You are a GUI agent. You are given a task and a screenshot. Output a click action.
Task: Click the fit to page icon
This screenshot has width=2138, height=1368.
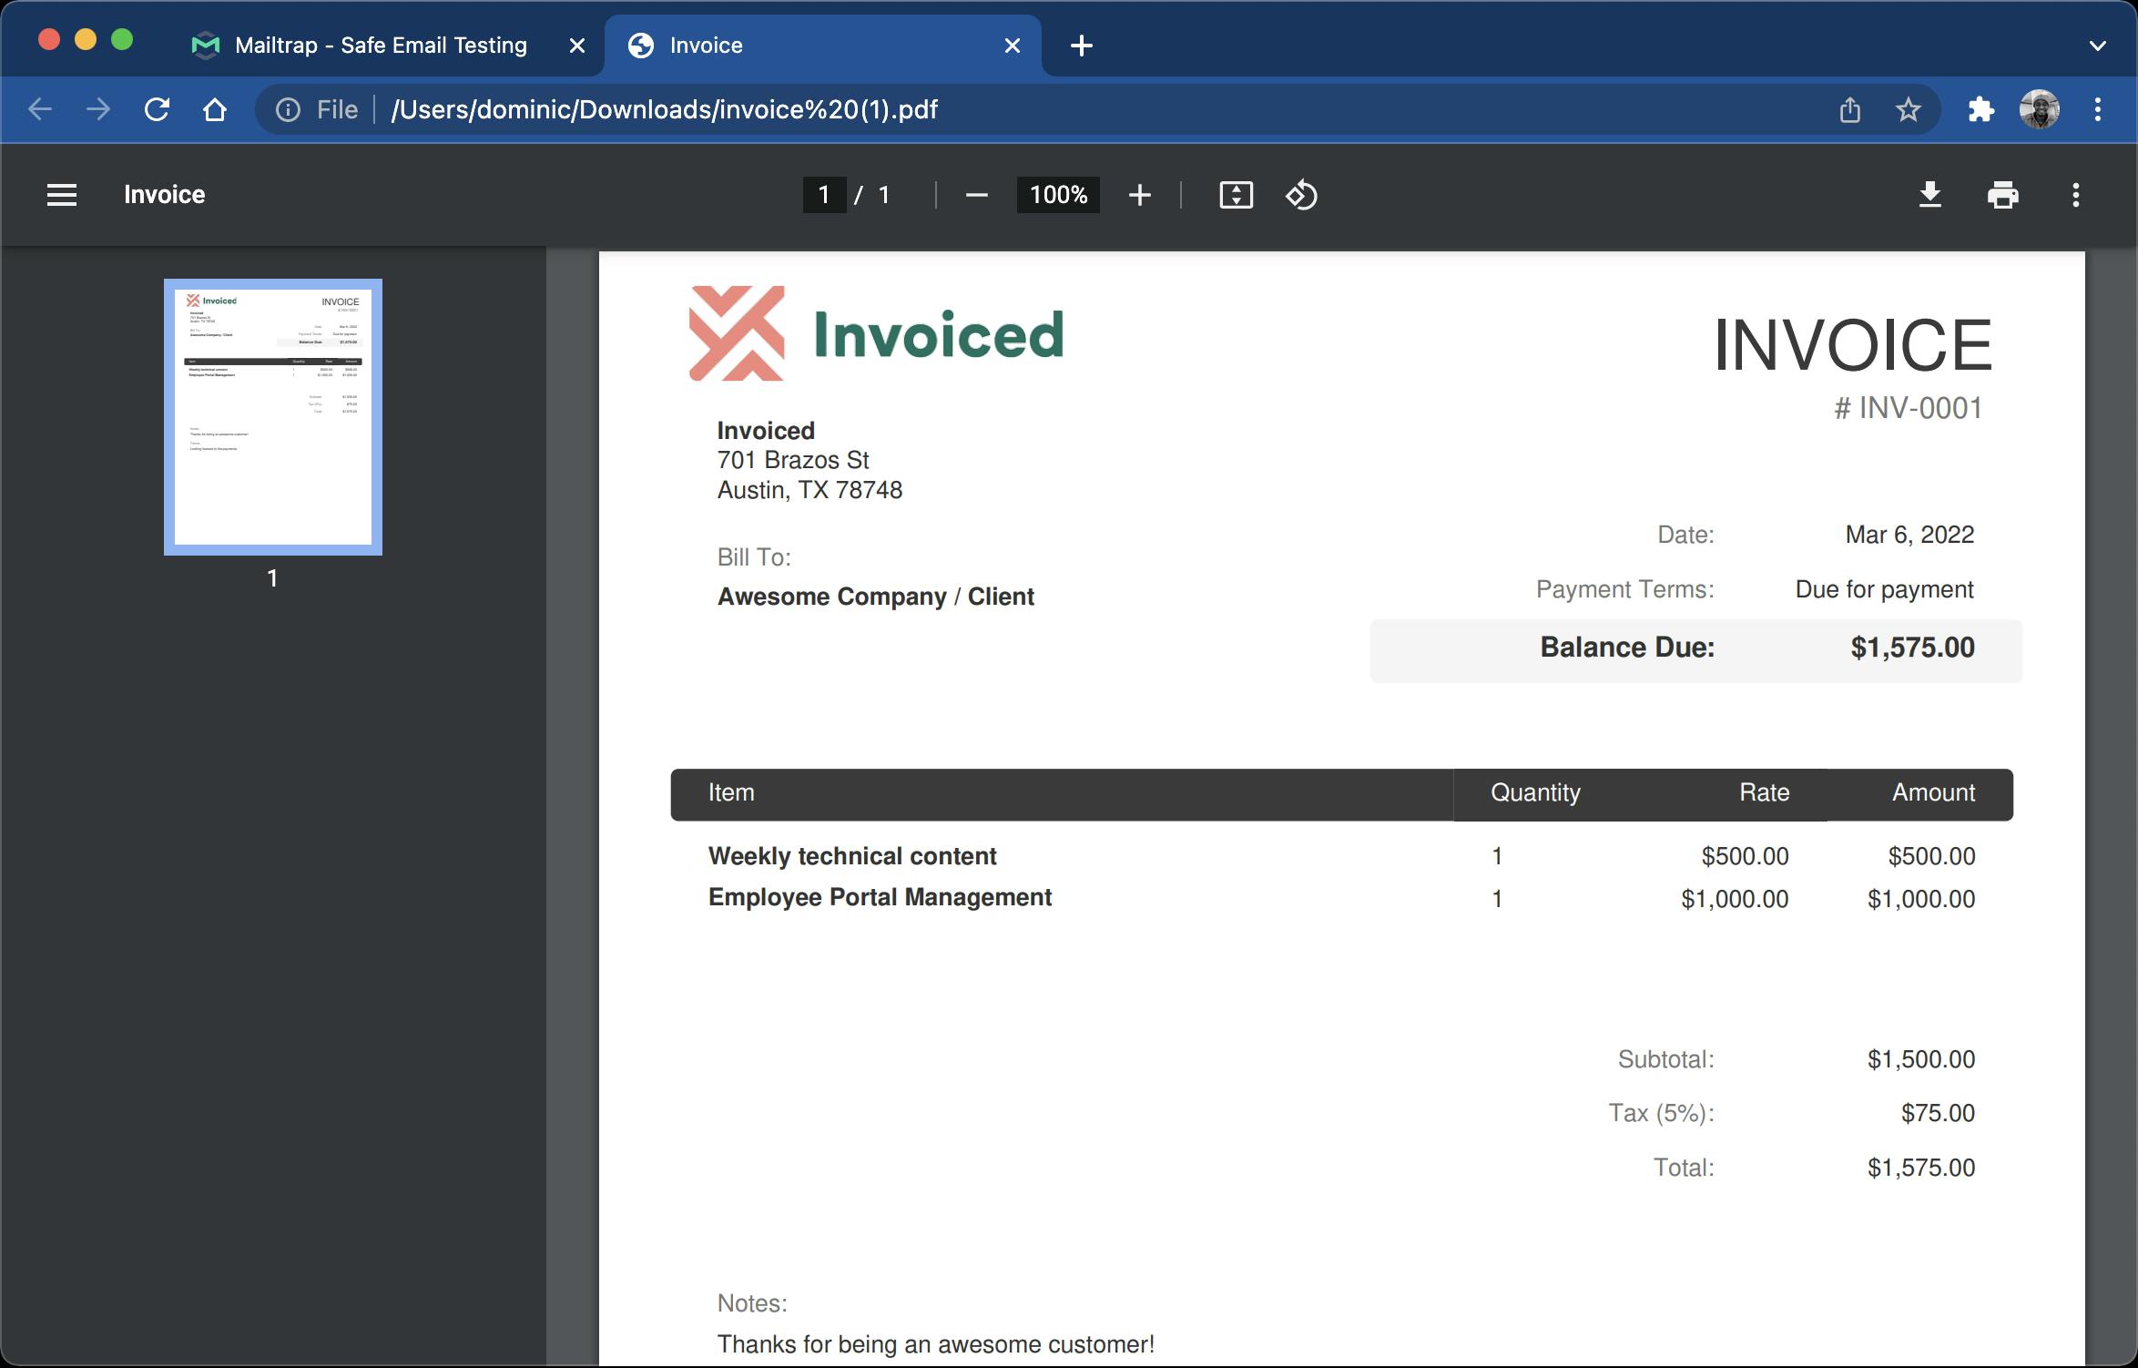pos(1236,195)
